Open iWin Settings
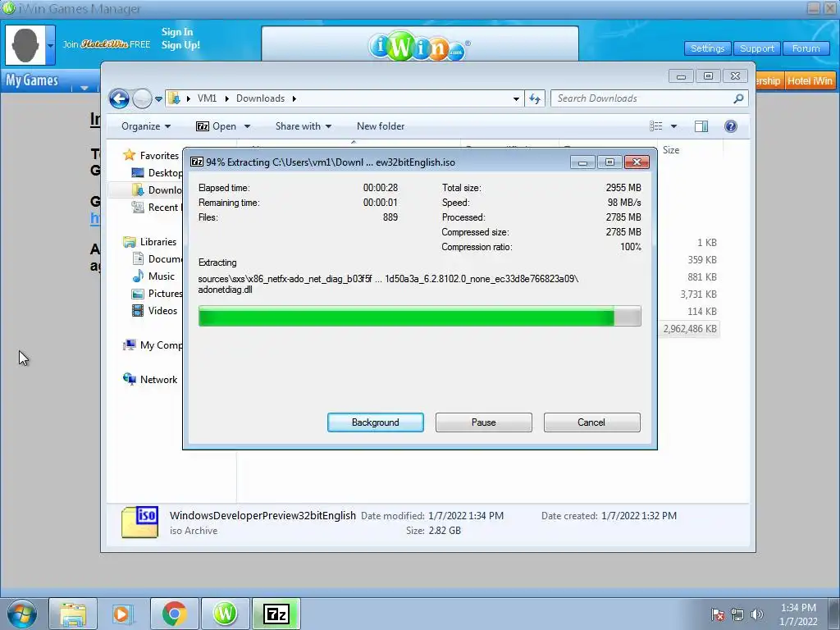This screenshot has height=630, width=840. (x=707, y=48)
